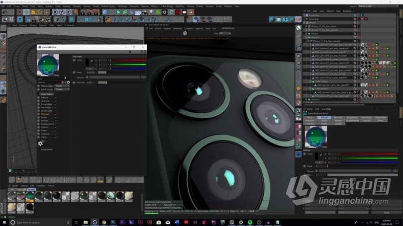Open the BRDF model dropdown in Material Editor
Screen dimensions: 403x226
(x=62, y=89)
